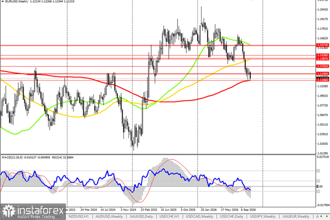Select the 1.14360 red level label
This screenshot has height=220, width=330.
pyautogui.click(x=322, y=55)
